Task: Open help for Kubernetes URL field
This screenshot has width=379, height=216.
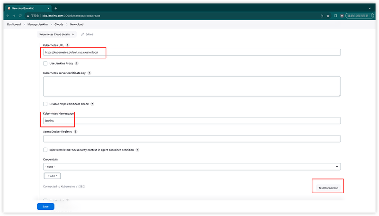Action: (68, 45)
